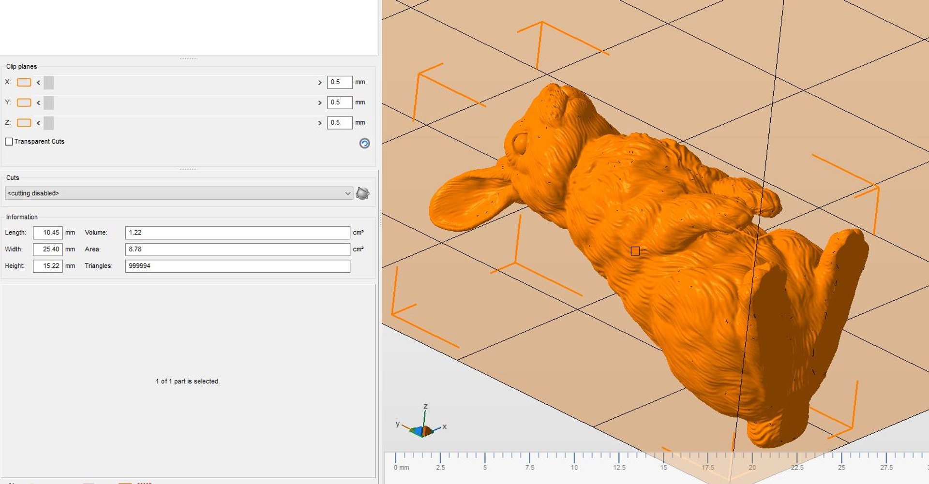Reset clip planes with the circular arrow icon

click(364, 143)
